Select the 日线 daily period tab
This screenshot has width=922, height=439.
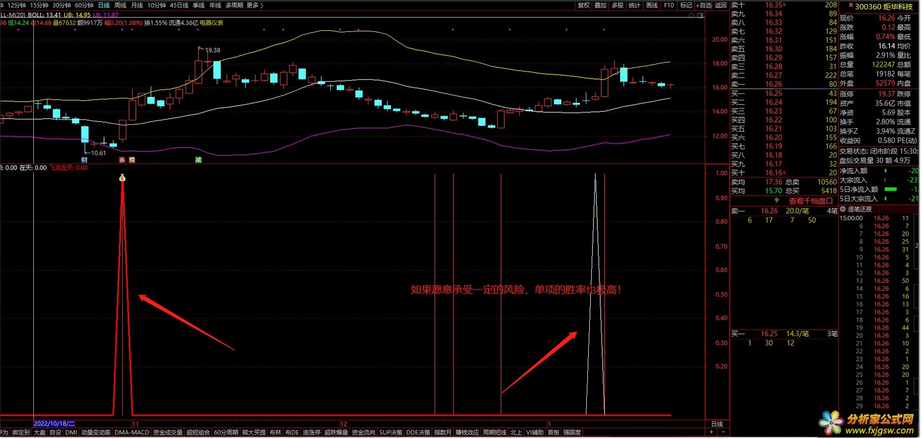[x=104, y=5]
